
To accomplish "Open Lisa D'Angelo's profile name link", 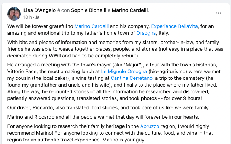I will (x=39, y=10).
